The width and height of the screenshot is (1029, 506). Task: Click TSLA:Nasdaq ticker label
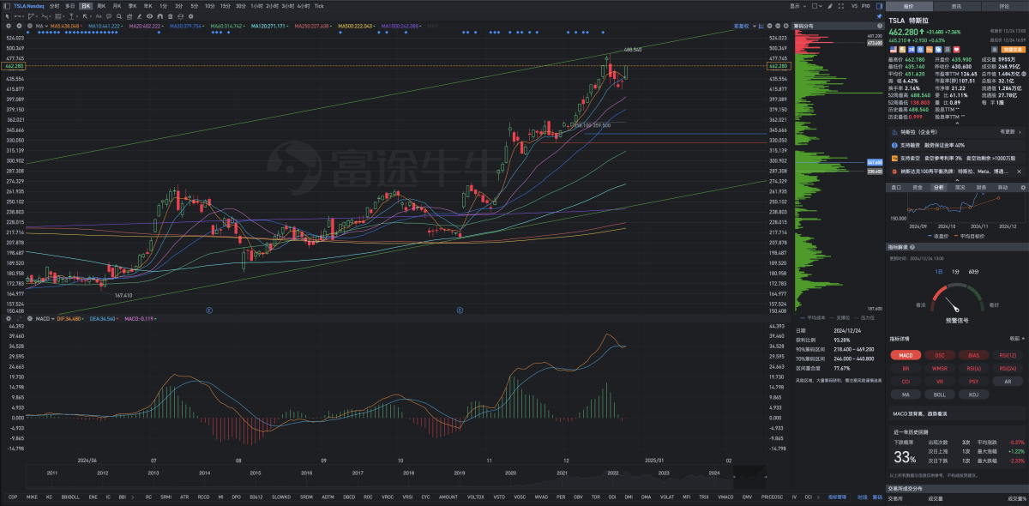pos(28,6)
